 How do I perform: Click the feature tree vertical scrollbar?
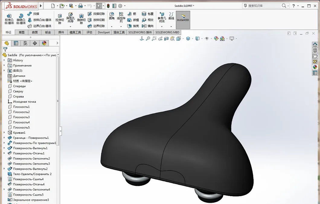click(x=58, y=101)
